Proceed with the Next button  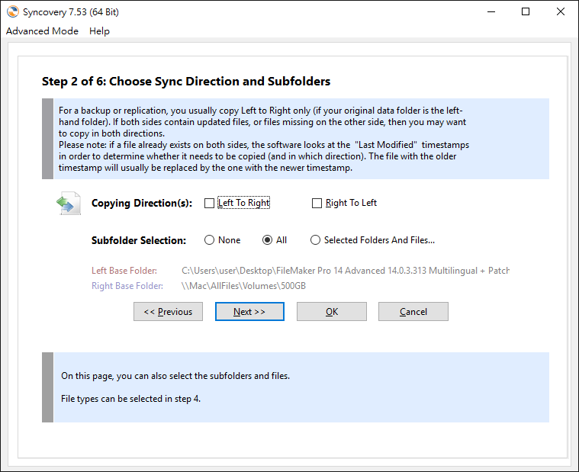pos(249,312)
